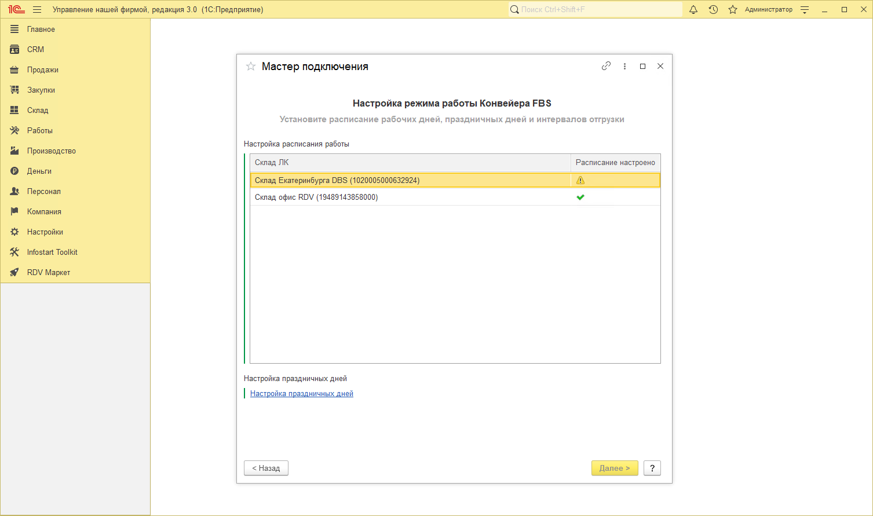Click the Далее button
This screenshot has width=873, height=516.
[x=615, y=468]
